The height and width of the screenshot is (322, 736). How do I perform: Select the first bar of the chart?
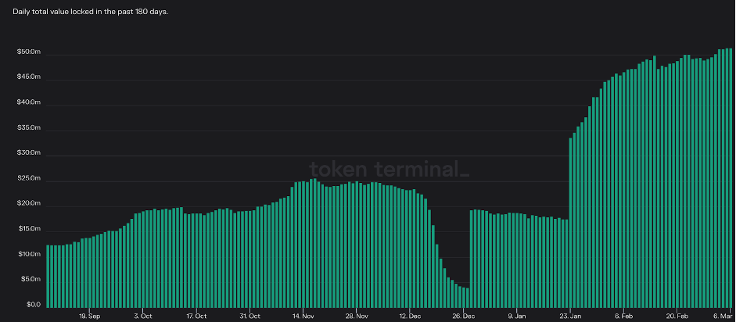point(48,276)
